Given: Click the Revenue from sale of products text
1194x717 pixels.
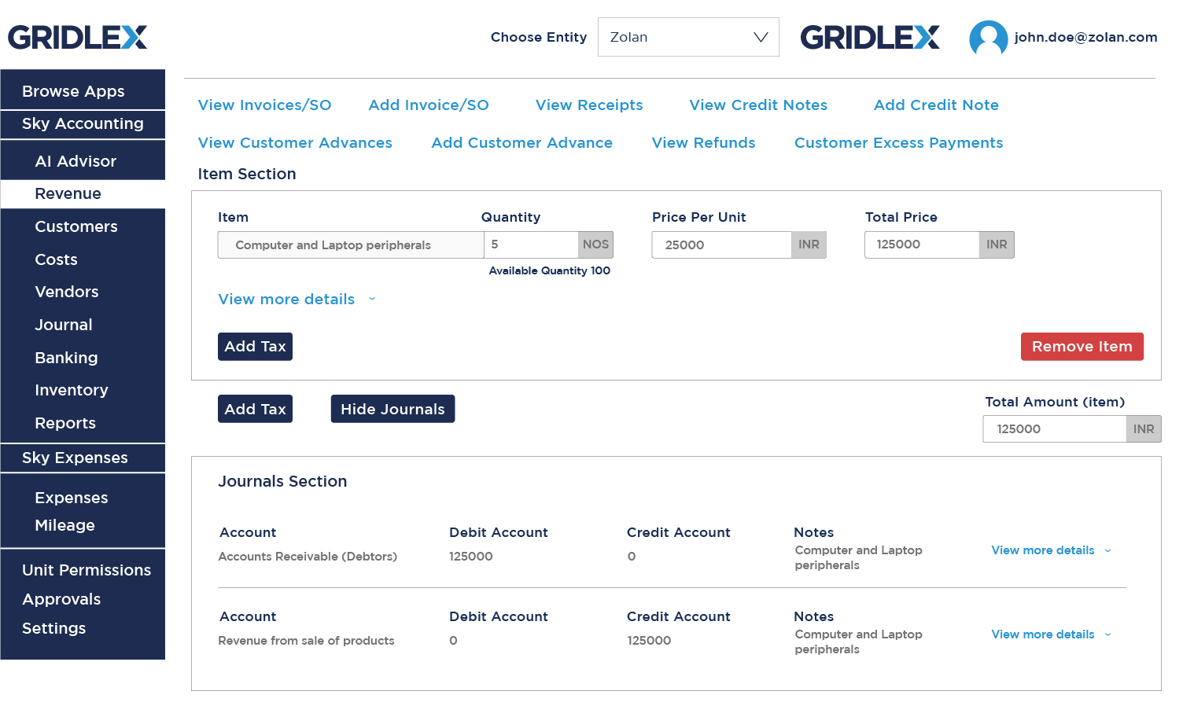Looking at the screenshot, I should [x=306, y=641].
